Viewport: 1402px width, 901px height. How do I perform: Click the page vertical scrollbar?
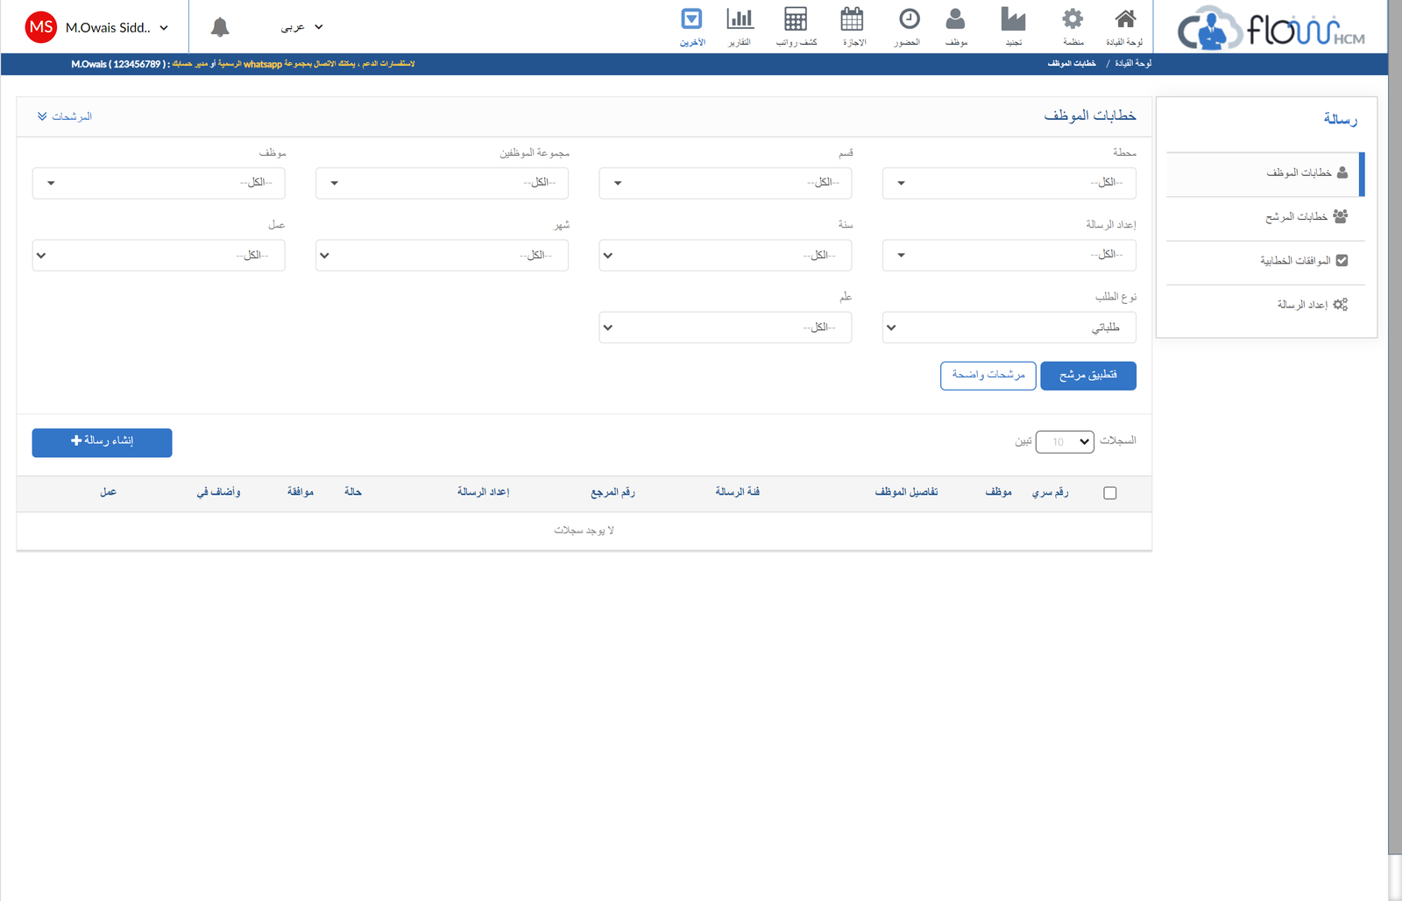coord(1394,438)
